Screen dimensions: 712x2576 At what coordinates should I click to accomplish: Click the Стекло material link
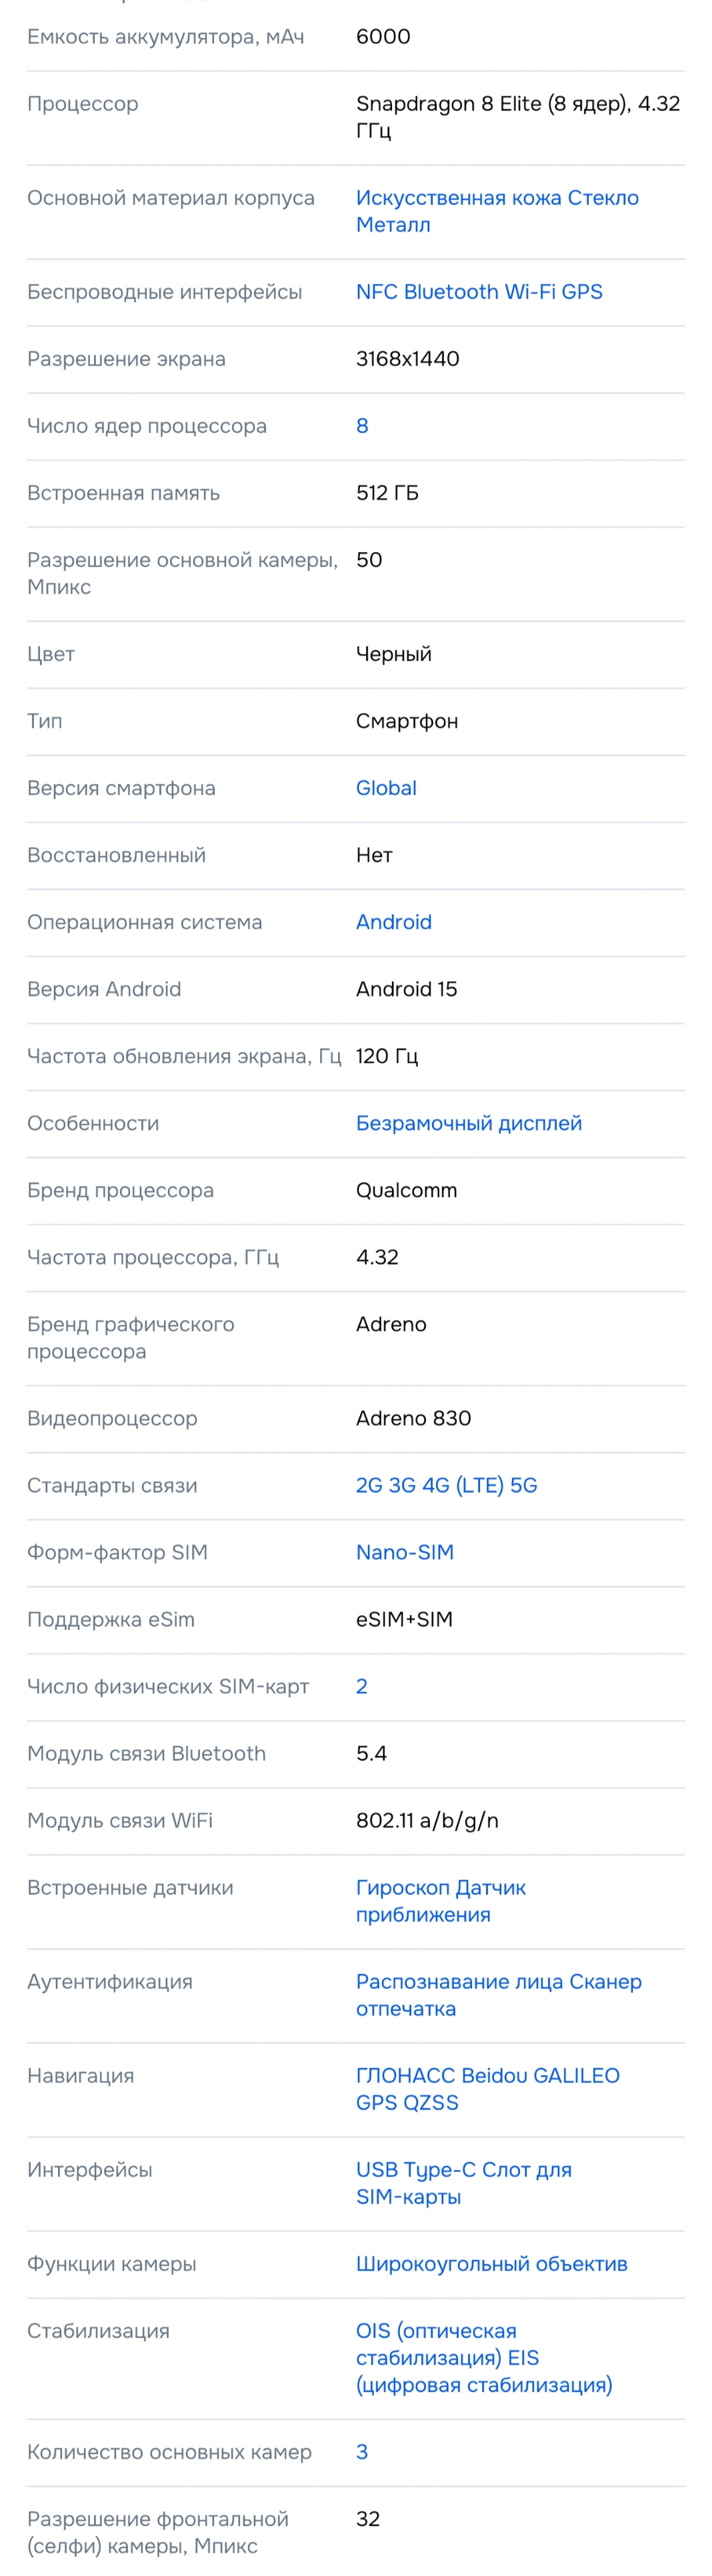[603, 198]
